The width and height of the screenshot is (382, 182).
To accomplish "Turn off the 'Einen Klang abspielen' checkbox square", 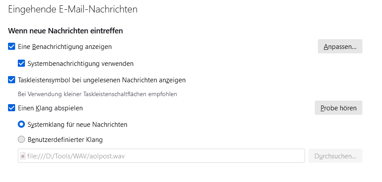I will point(12,108).
